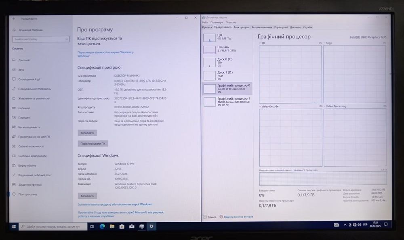Image resolution: width=404 pixels, height=240 pixels.
Task: Click the taskbar search box
Action: point(53,227)
